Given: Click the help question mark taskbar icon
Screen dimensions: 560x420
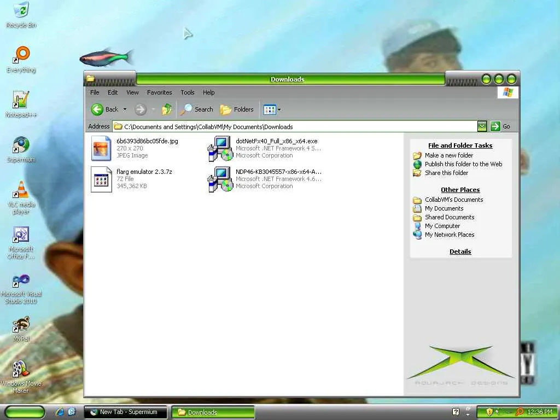Looking at the screenshot, I should 456,412.
